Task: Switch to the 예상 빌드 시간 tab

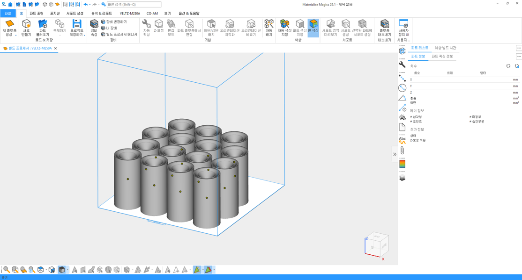Action: (x=446, y=48)
